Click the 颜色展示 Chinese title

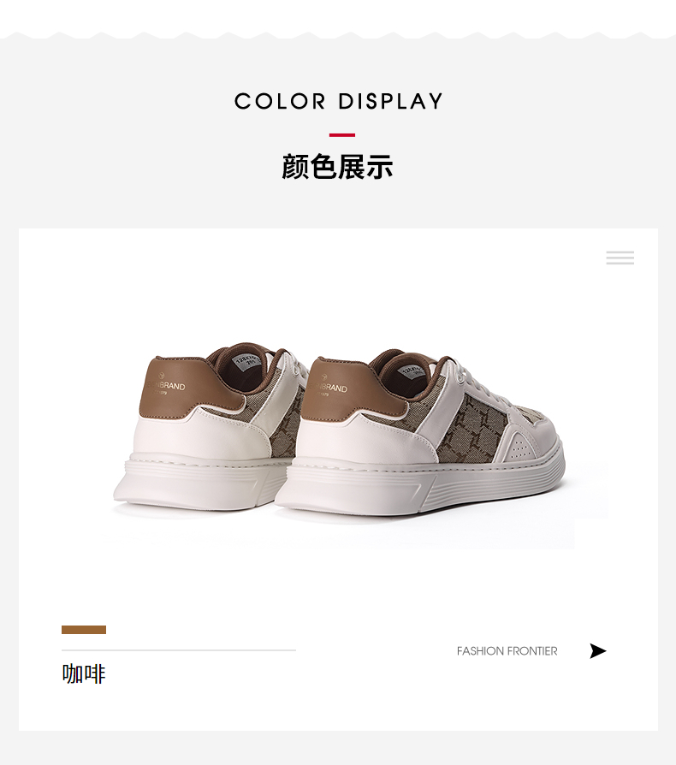pos(337,167)
